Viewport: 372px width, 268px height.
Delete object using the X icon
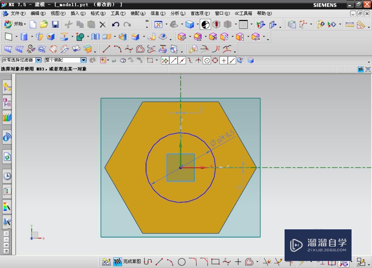coord(103,25)
